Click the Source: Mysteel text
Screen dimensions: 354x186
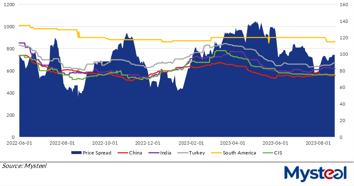[x=25, y=166]
